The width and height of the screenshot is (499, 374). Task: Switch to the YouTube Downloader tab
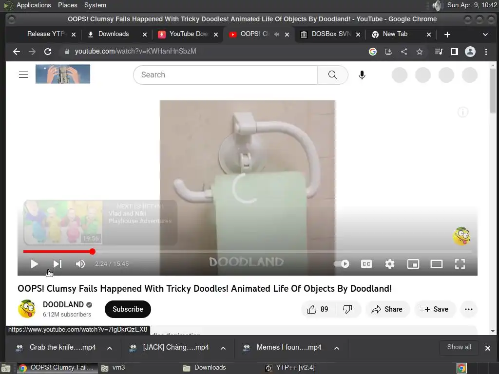189,34
